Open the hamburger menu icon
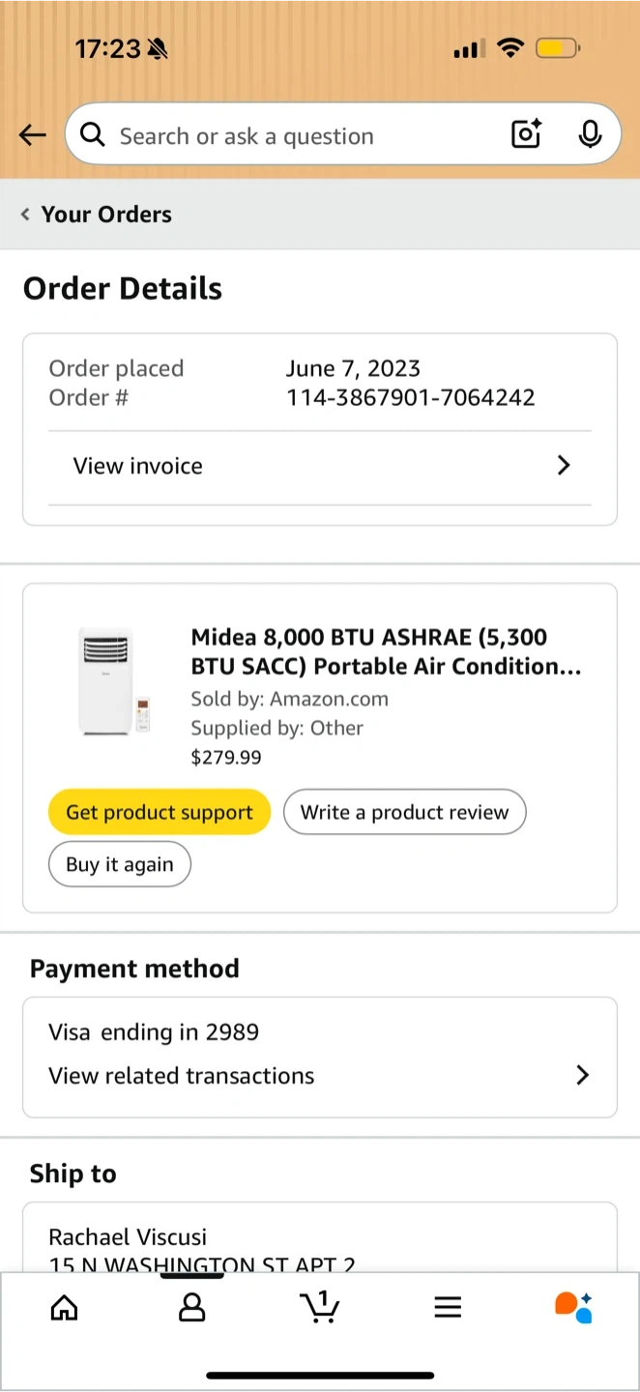This screenshot has height=1392, width=640. coord(447,1308)
